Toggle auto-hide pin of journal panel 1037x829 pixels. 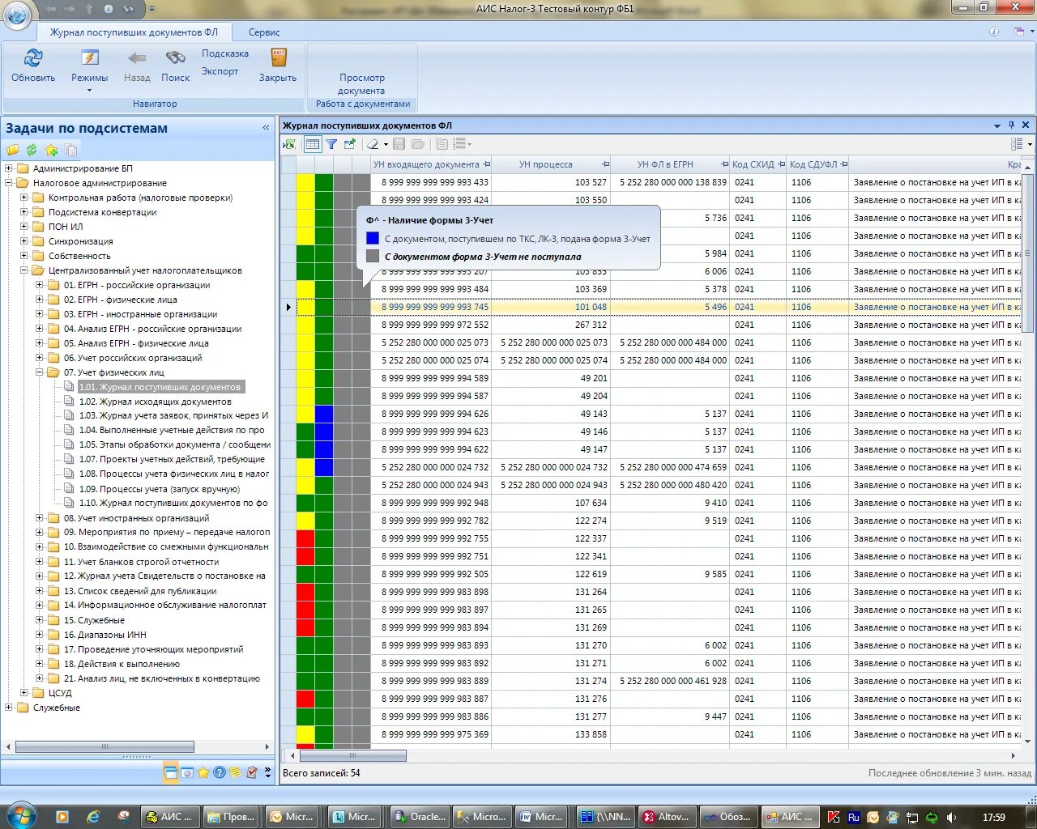point(1011,125)
